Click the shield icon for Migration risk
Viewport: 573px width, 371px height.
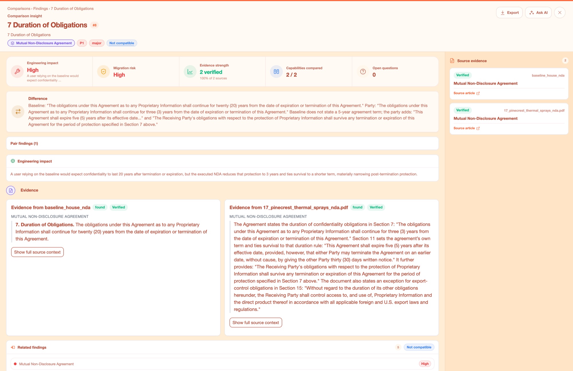tap(103, 71)
